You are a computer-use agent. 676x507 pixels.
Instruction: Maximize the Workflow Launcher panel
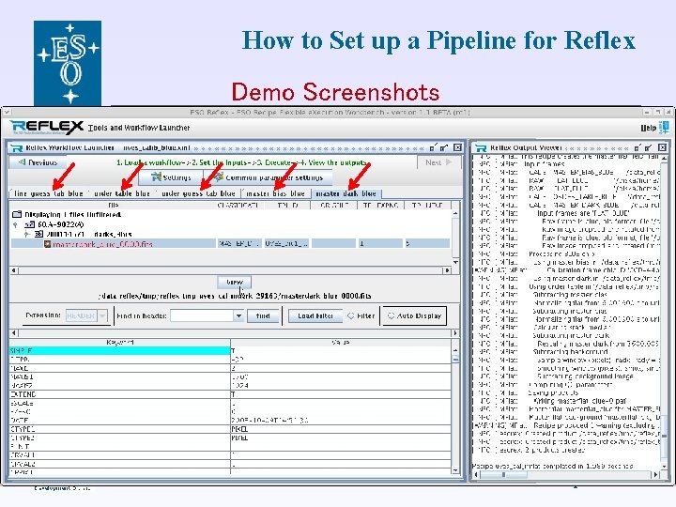pos(444,147)
